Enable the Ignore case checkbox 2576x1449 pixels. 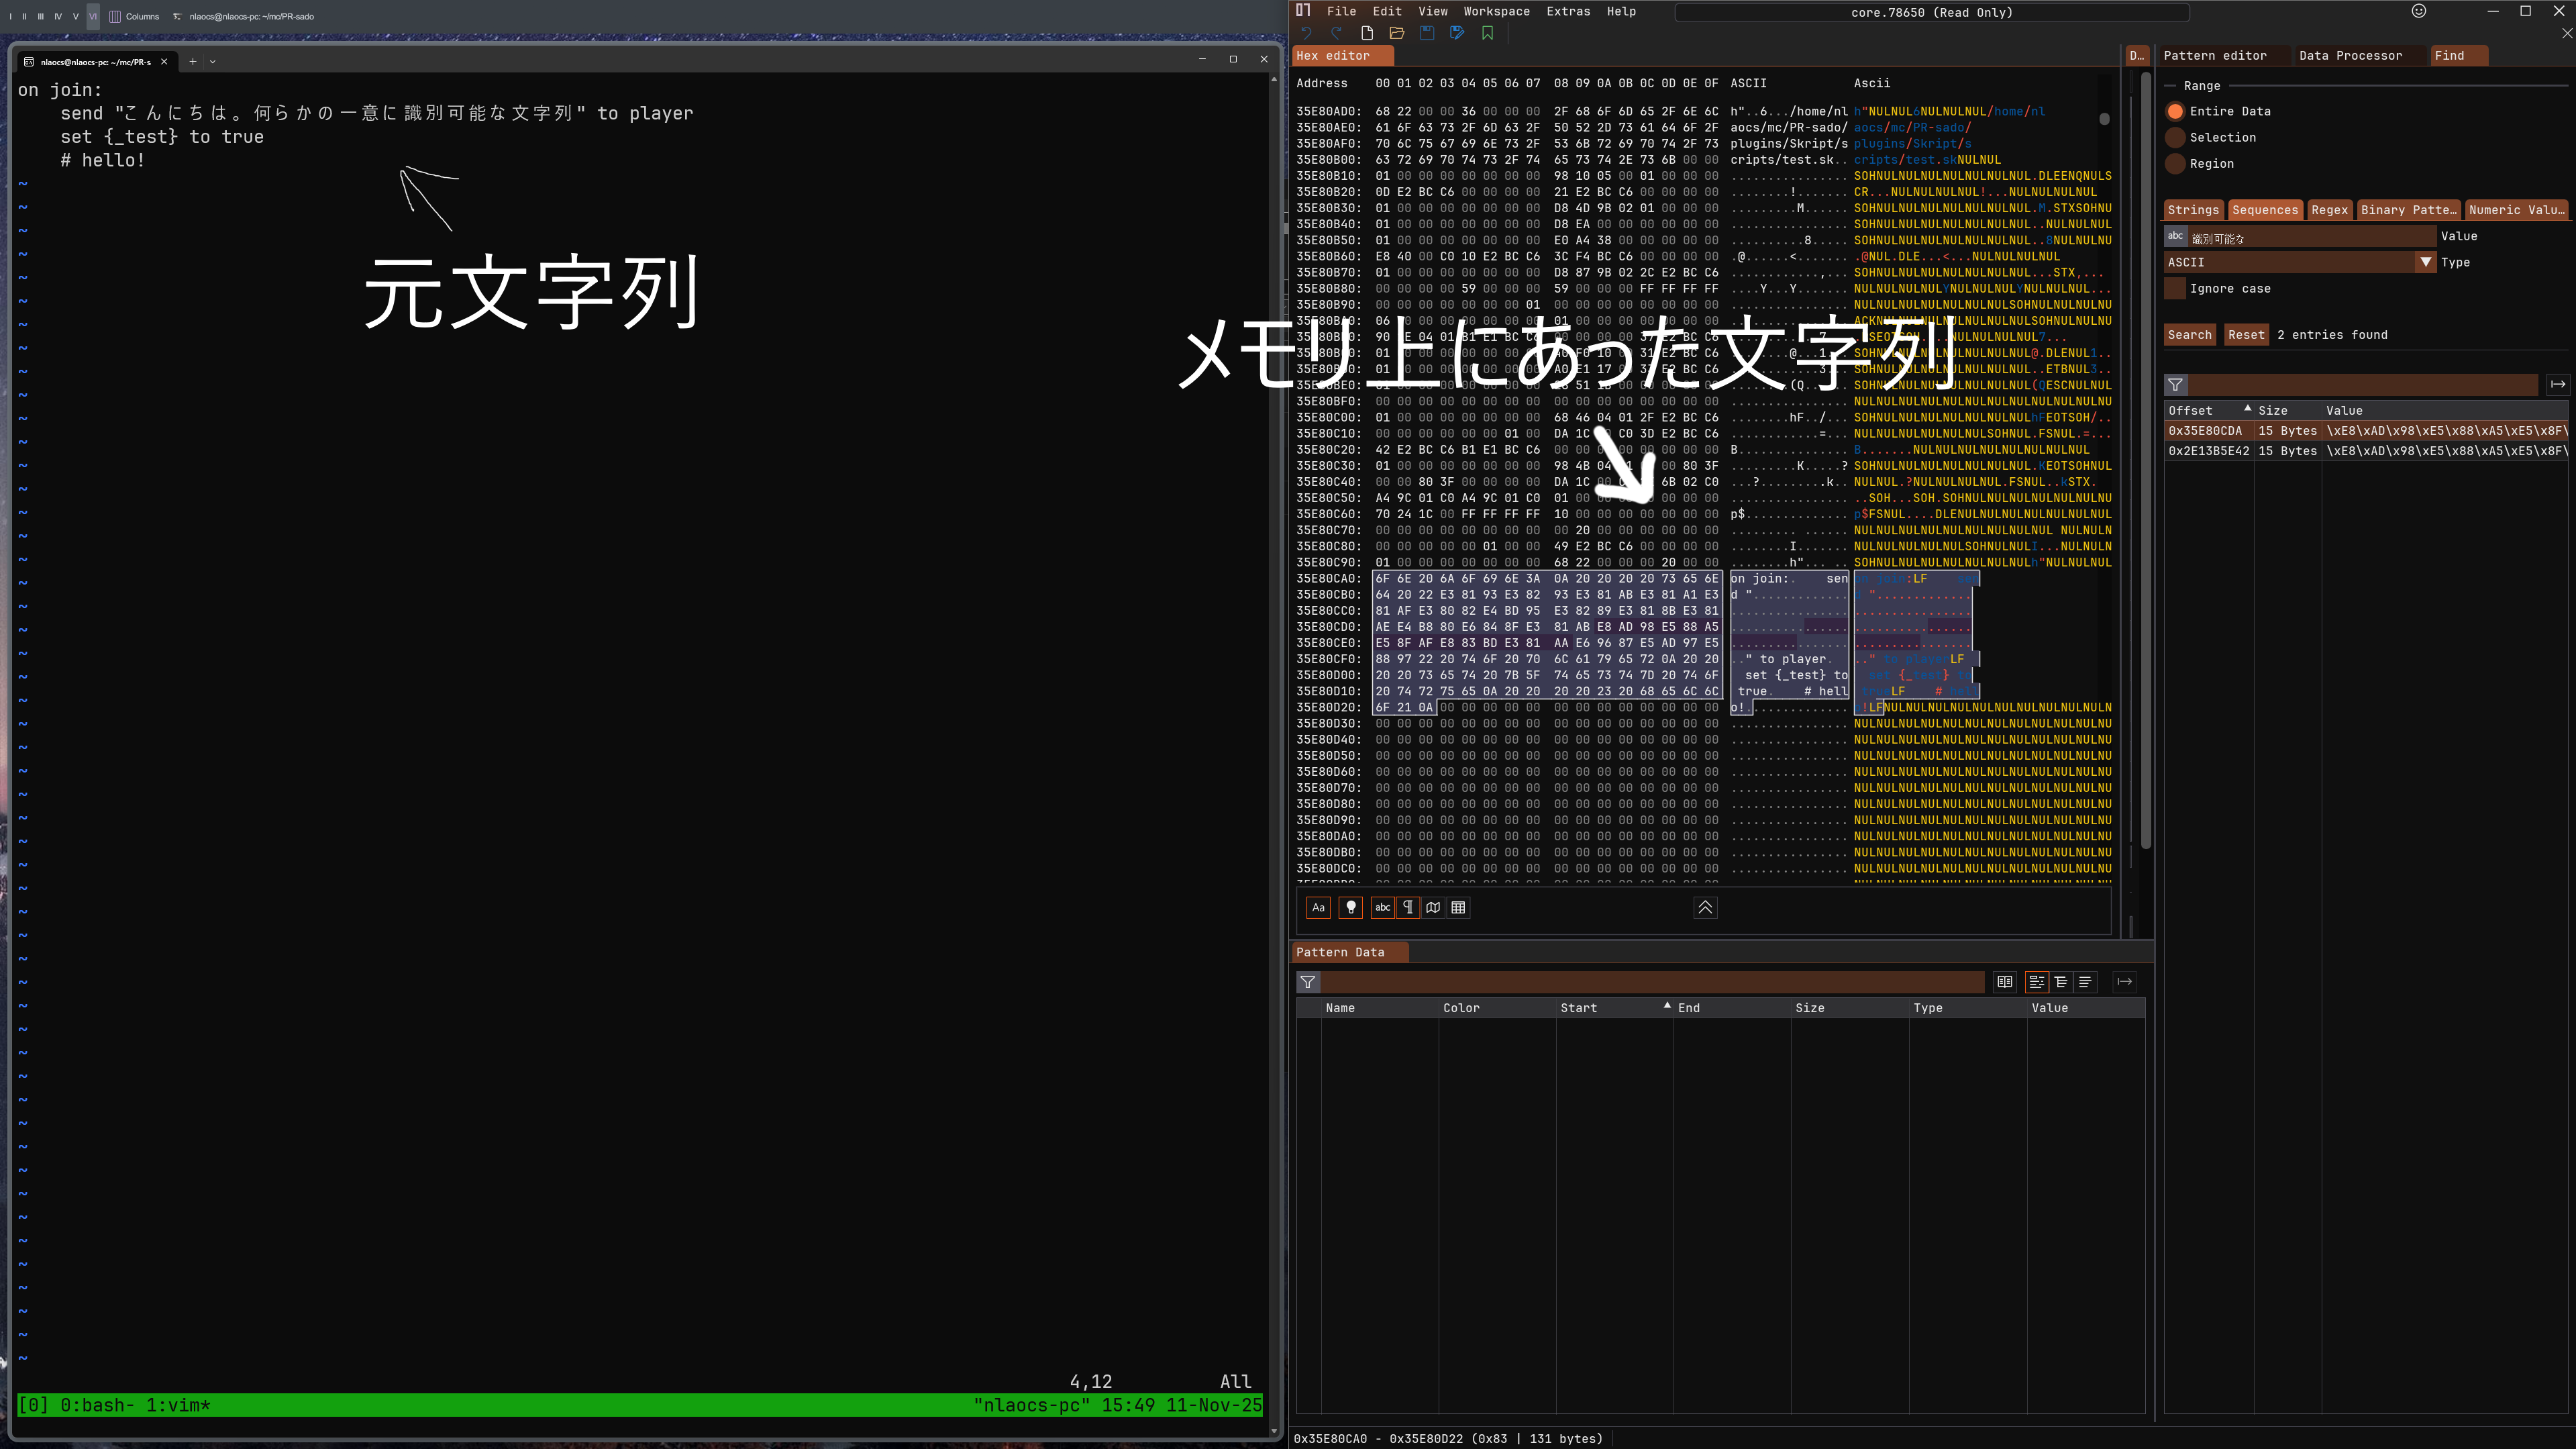[x=2175, y=288]
